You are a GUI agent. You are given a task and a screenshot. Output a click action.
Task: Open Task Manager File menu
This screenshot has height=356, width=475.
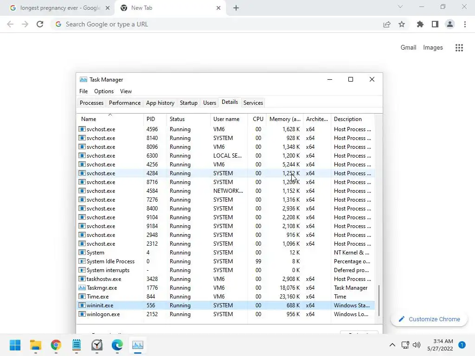(x=83, y=91)
